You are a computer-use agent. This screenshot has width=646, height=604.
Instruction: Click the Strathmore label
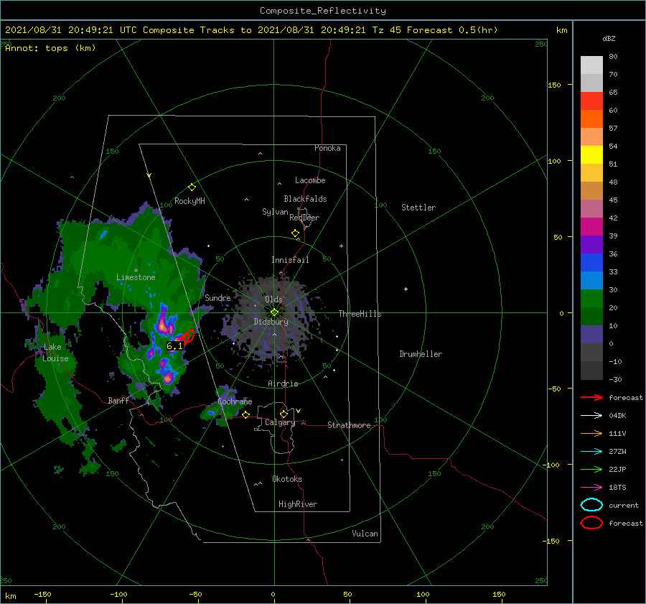click(349, 425)
